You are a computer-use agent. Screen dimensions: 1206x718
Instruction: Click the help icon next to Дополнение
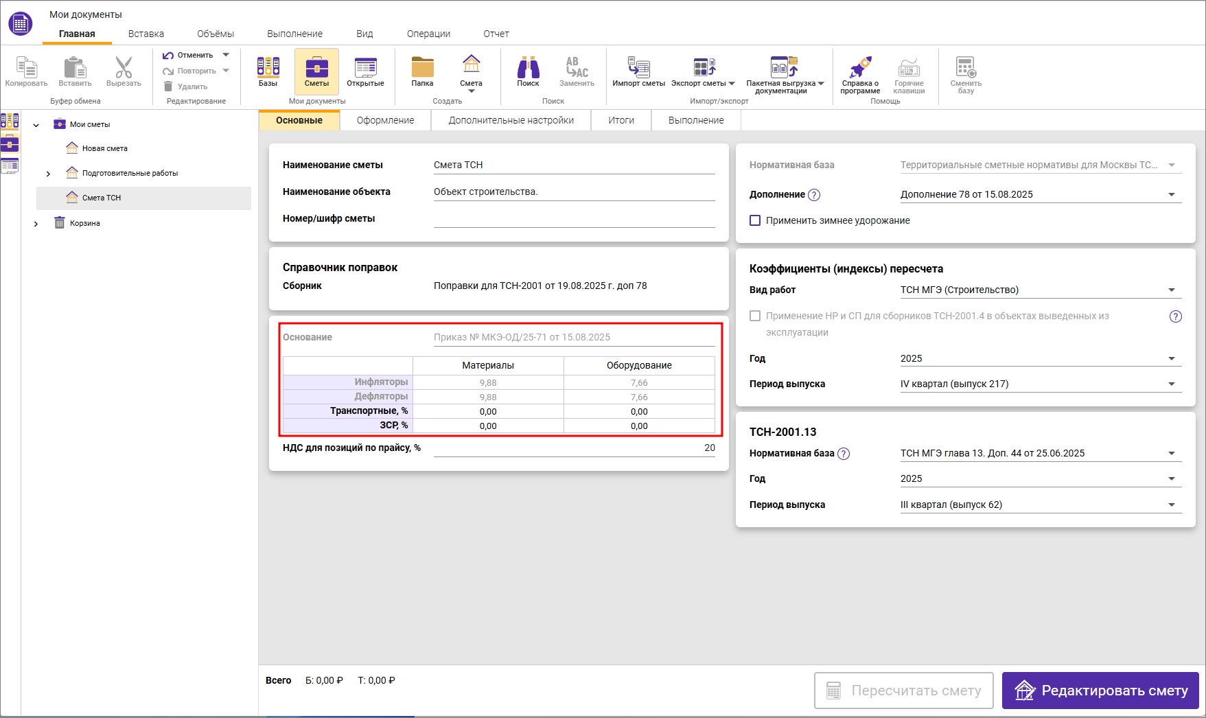click(x=814, y=195)
